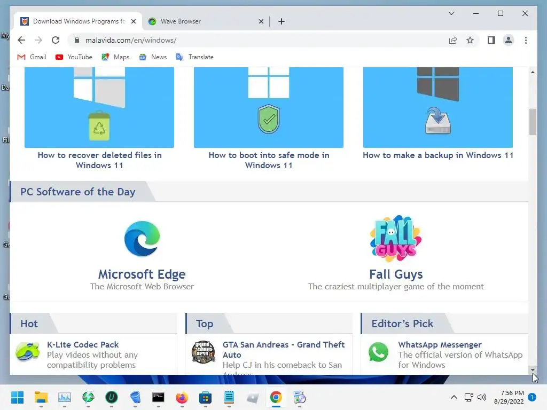Image resolution: width=547 pixels, height=410 pixels.
Task: Open the WhatsApp Messenger link
Action: pyautogui.click(x=440, y=344)
